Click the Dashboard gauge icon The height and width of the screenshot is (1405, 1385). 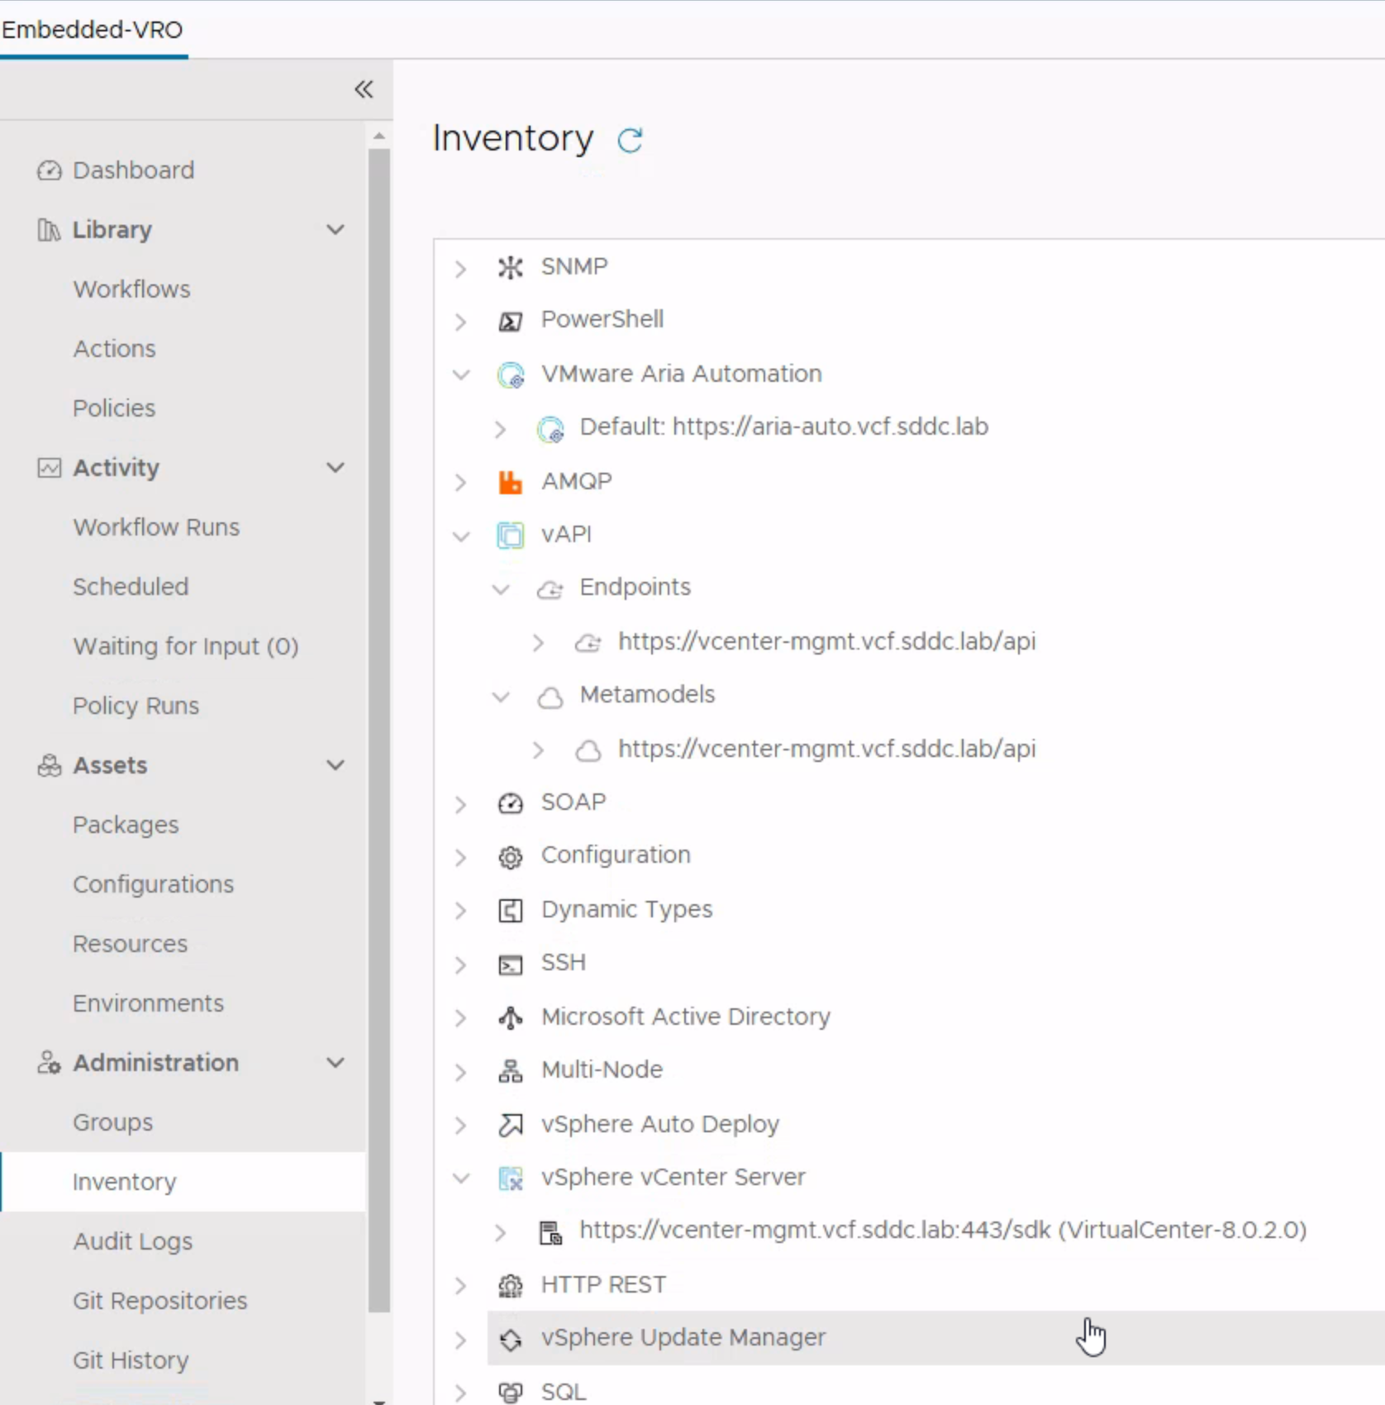click(x=49, y=170)
